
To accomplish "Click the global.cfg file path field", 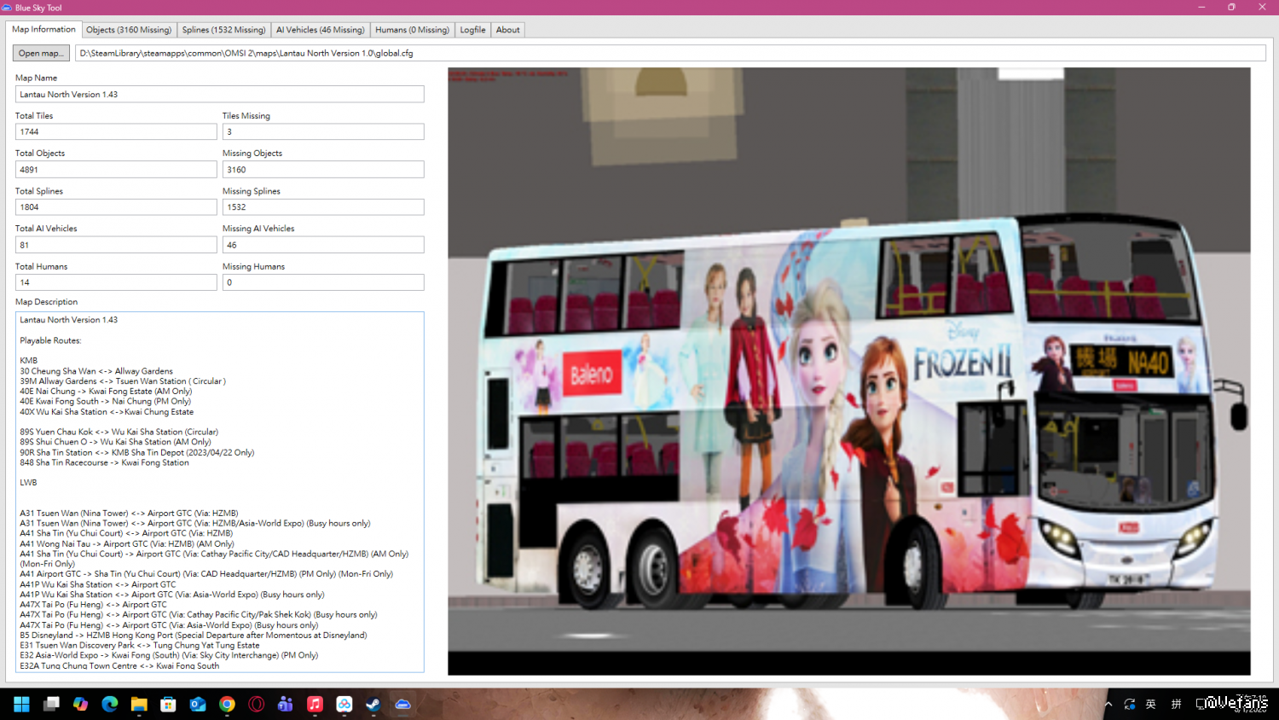I will click(x=670, y=53).
